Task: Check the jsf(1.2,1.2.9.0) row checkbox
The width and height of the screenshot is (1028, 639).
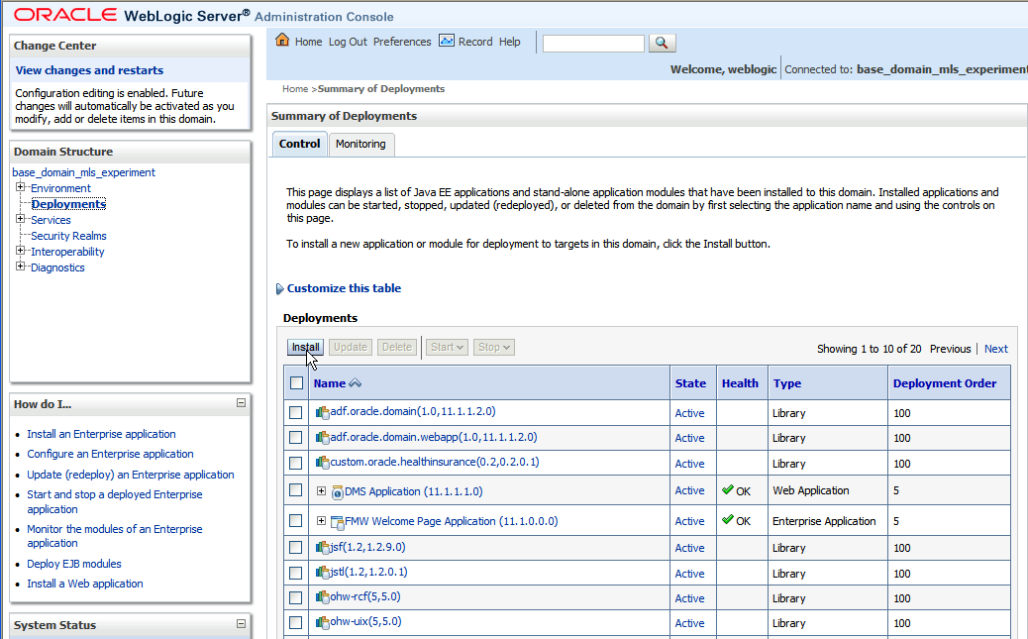Action: [296, 547]
